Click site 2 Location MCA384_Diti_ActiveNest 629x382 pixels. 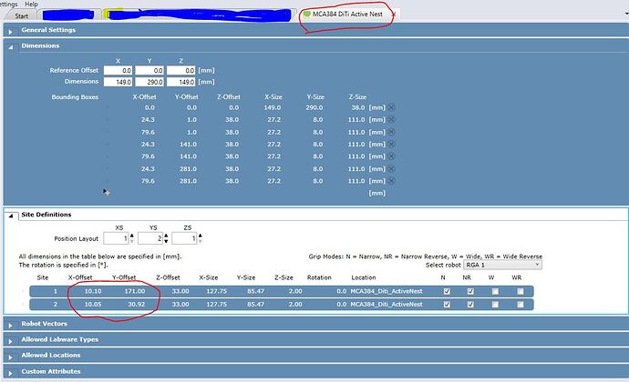(387, 305)
